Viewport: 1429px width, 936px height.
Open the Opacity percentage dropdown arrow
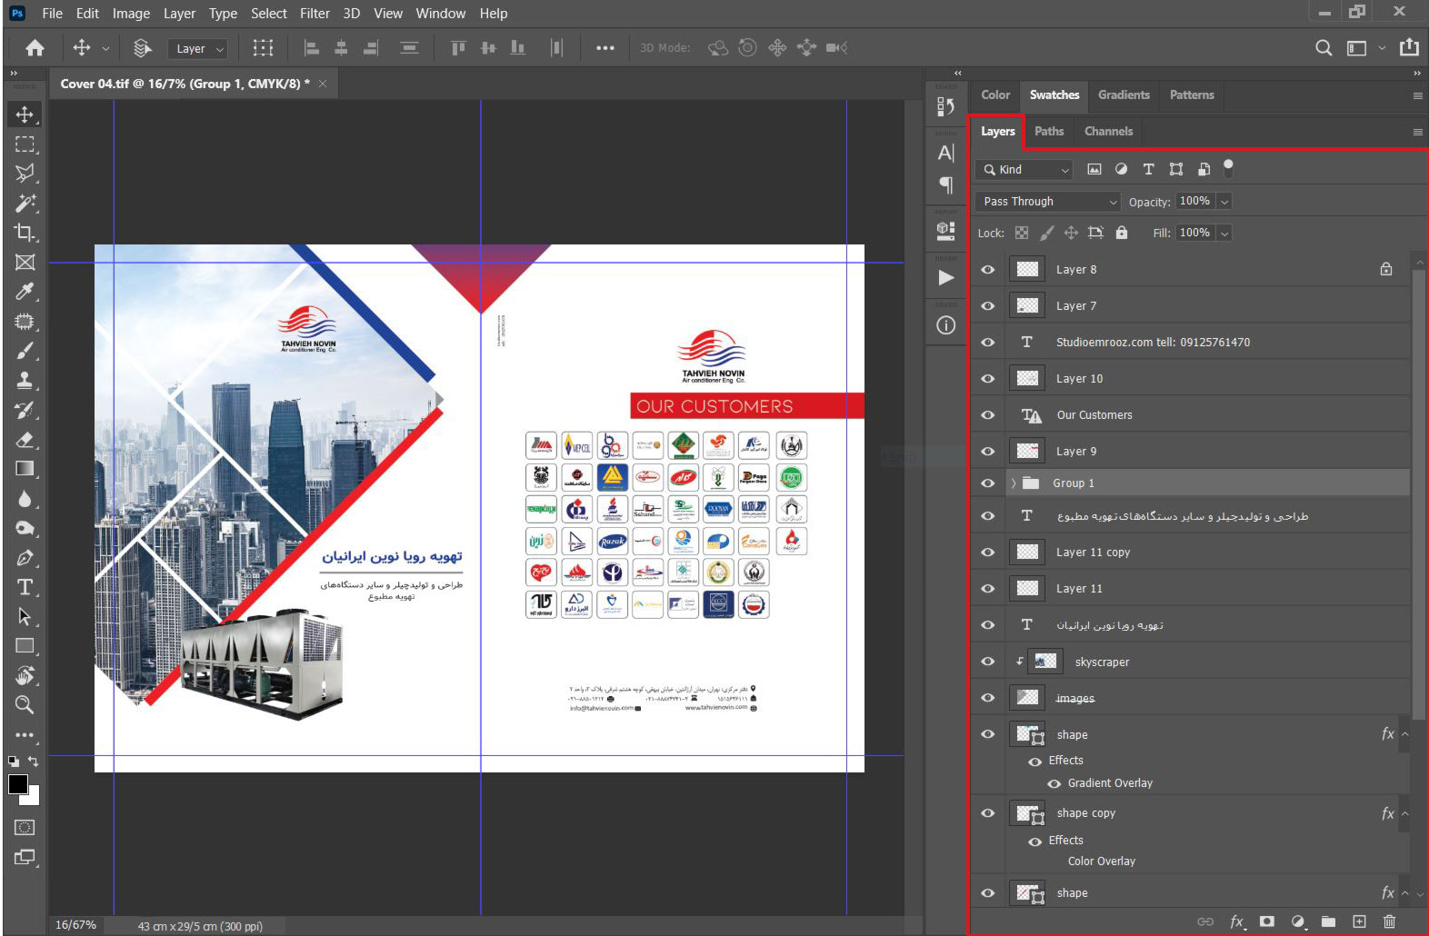coord(1224,202)
